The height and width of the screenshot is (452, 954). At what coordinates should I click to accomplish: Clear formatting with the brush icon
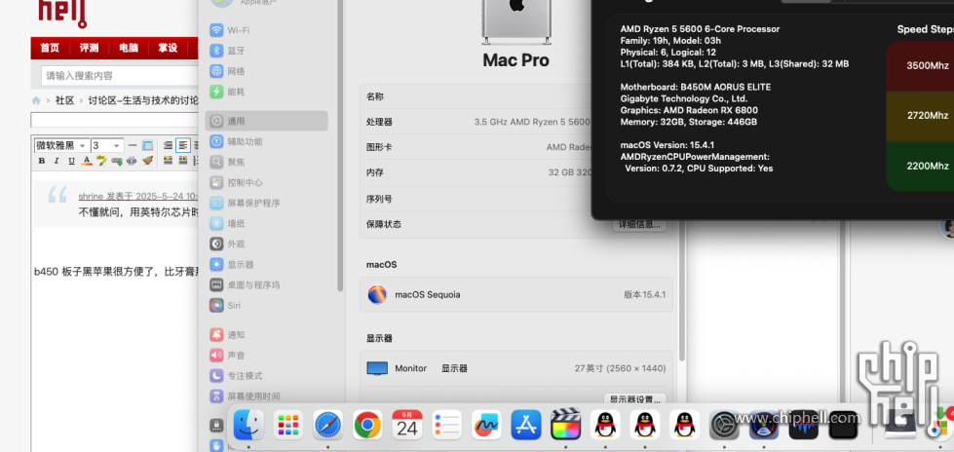point(148,161)
